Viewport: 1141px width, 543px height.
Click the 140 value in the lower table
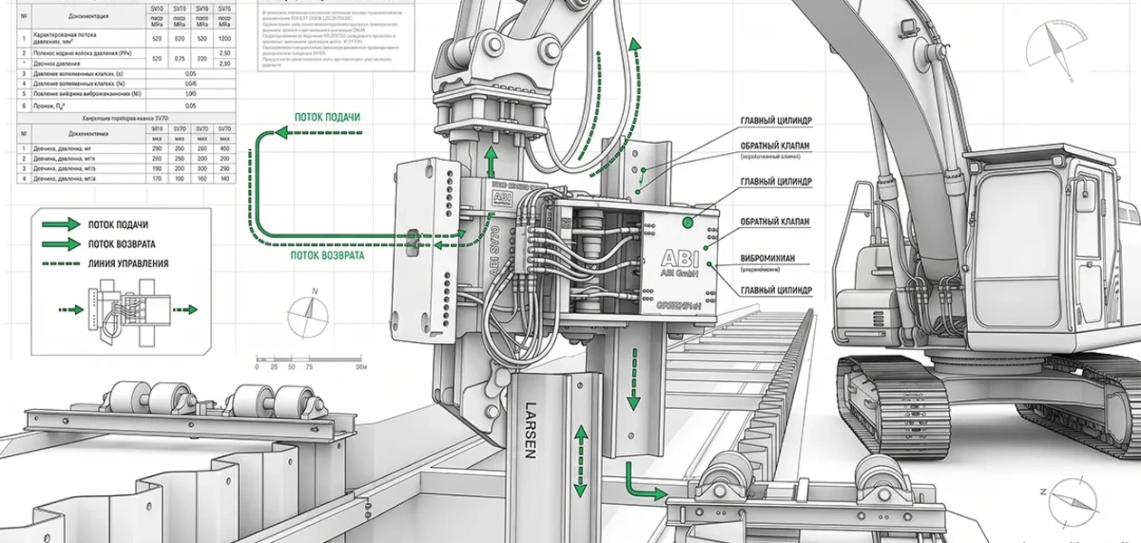(x=225, y=178)
